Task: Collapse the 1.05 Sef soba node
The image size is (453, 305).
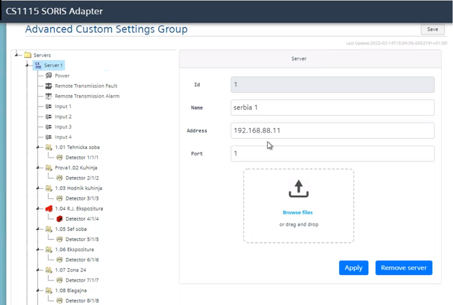Action: pyautogui.click(x=38, y=229)
